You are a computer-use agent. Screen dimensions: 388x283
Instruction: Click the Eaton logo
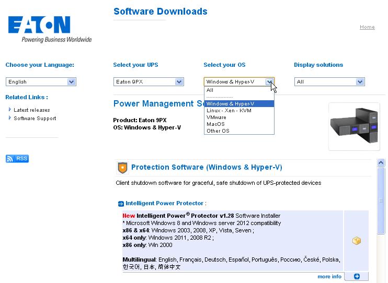point(50,29)
